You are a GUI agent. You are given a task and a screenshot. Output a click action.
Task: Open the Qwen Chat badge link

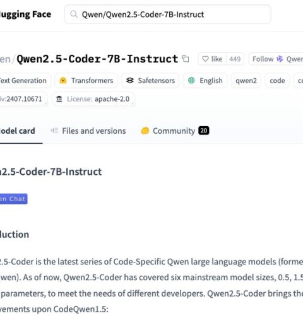pyautogui.click(x=13, y=199)
